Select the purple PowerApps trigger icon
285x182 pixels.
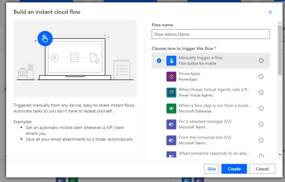coord(171,76)
